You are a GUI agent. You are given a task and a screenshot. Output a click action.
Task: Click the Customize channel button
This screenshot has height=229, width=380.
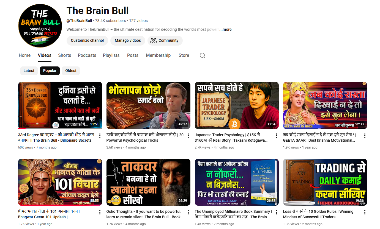point(87,40)
